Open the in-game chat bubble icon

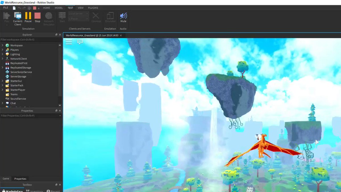click(80, 42)
